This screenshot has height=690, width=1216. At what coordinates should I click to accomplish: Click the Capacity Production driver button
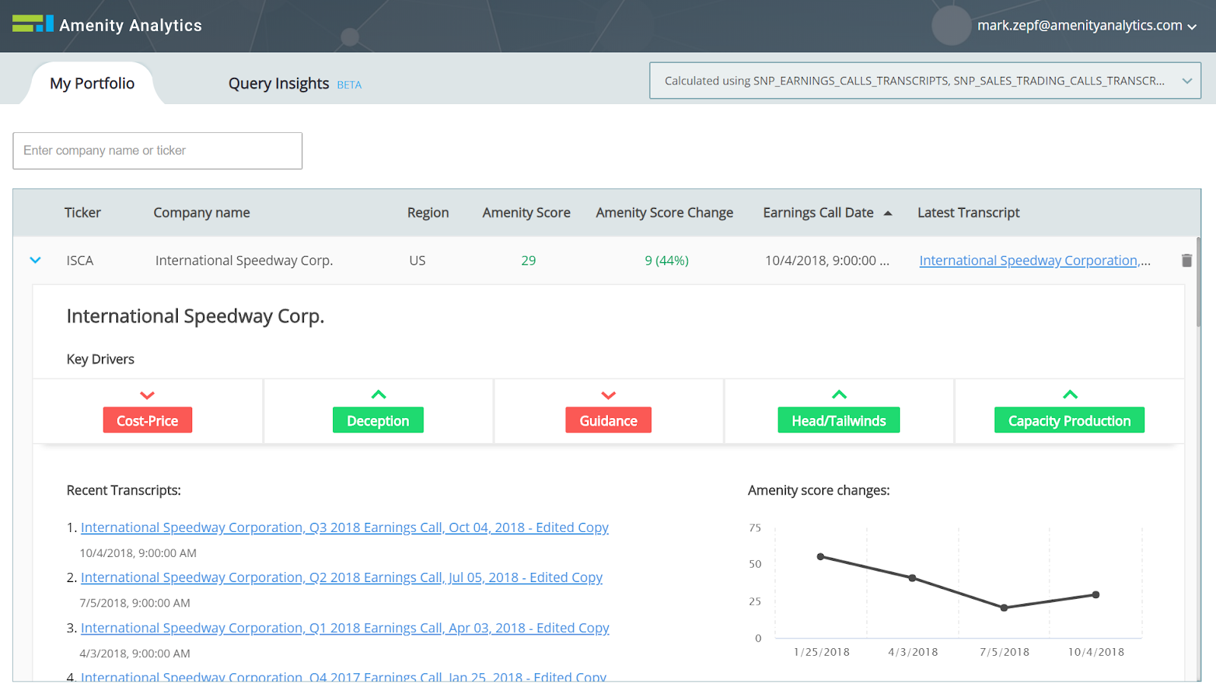(1069, 420)
